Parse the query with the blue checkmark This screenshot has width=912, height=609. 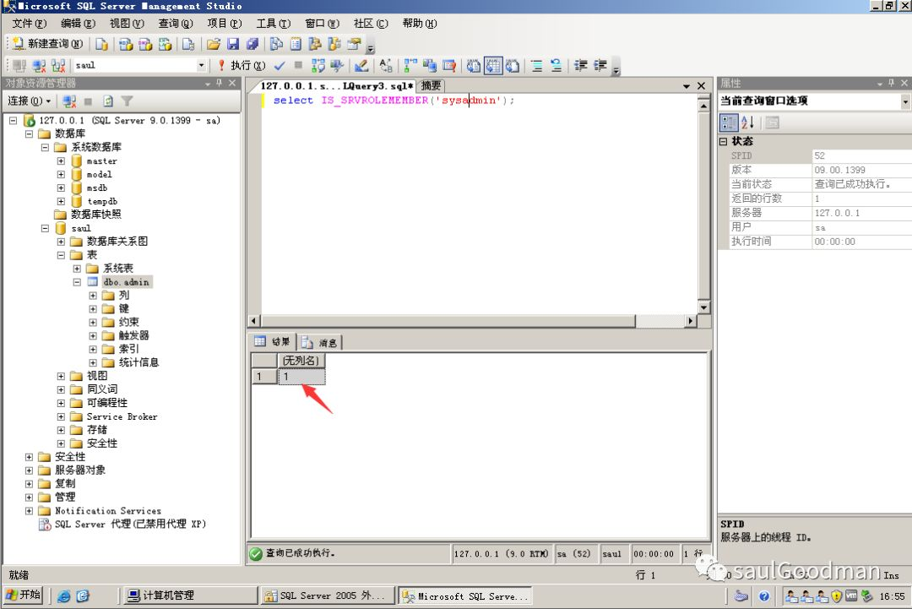(280, 66)
